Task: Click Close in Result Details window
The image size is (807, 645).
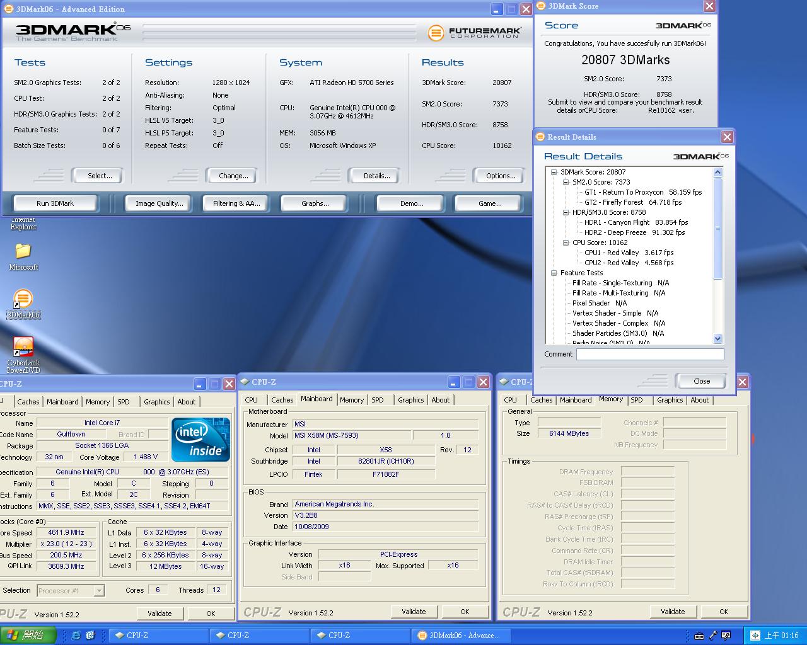Action: (x=701, y=381)
